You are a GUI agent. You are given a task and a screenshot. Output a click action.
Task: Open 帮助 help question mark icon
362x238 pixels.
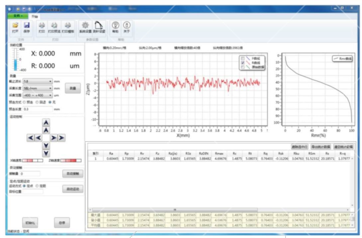(x=115, y=28)
